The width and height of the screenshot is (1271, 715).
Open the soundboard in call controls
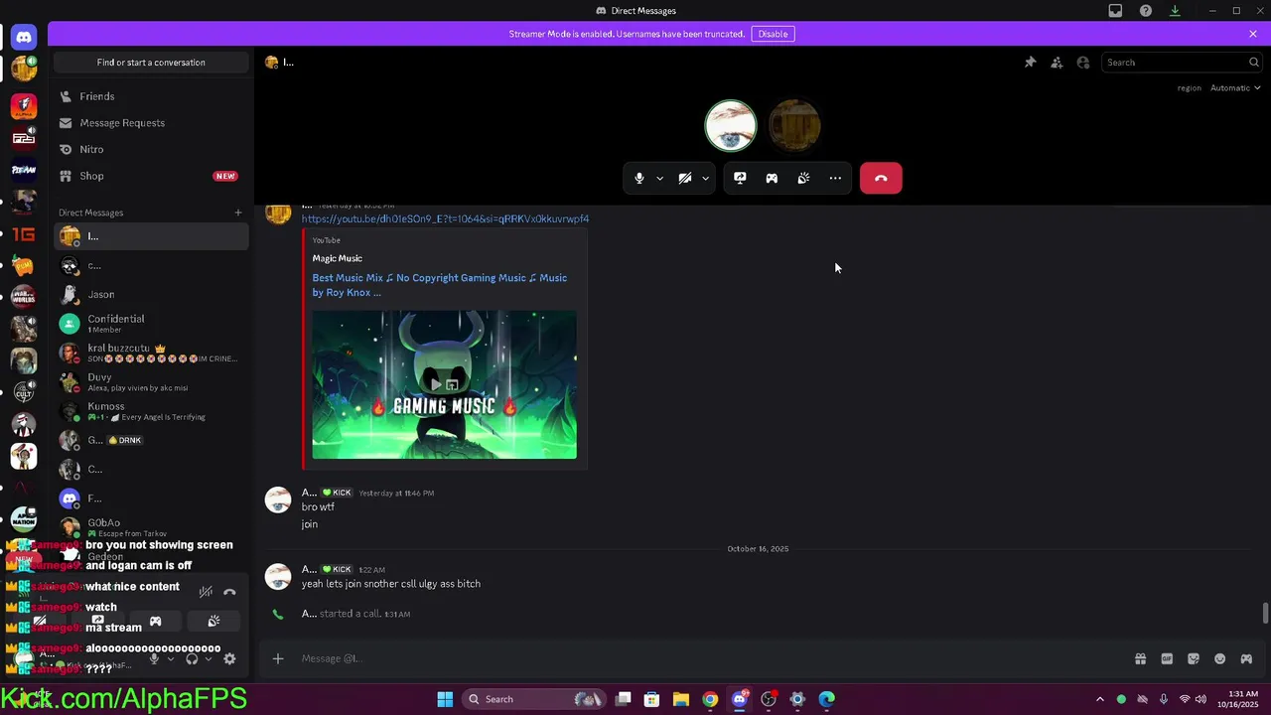[803, 179]
